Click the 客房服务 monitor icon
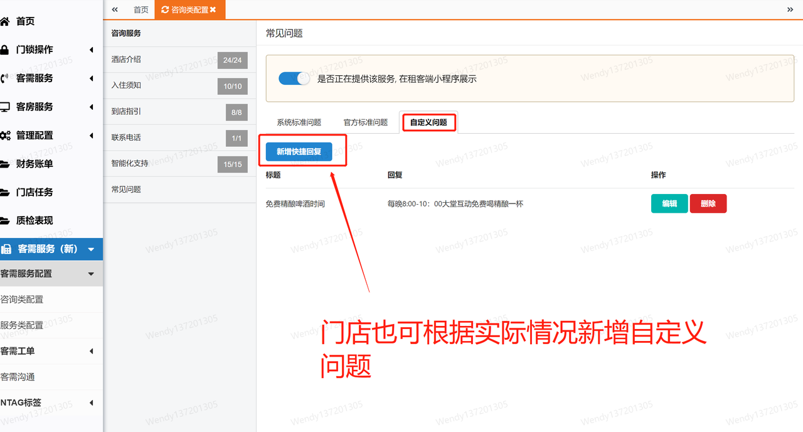This screenshot has width=803, height=432. coord(9,107)
